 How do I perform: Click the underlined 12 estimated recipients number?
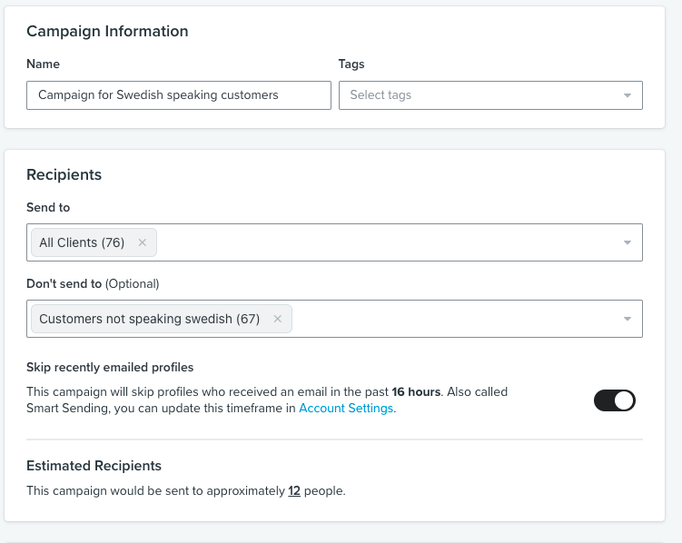294,491
